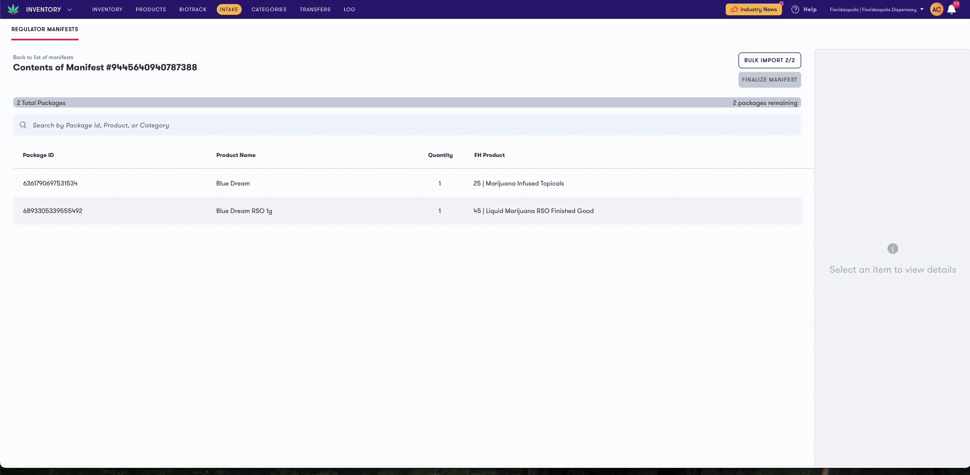The width and height of the screenshot is (970, 475).
Task: Click Bulk Import 2/2 button
Action: [x=770, y=60]
